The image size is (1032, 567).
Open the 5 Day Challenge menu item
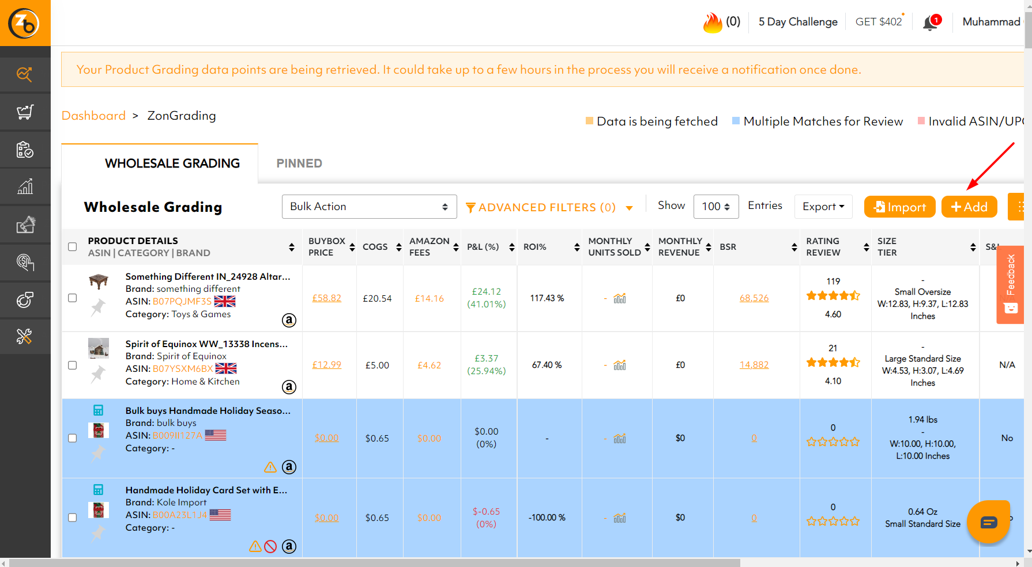tap(798, 22)
